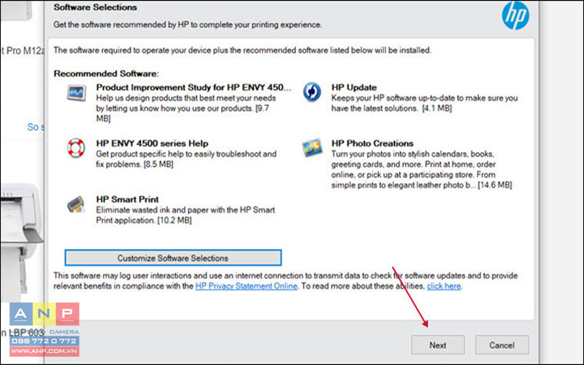Click the HP ENVY 4500 Help lifebuoy icon
Image resolution: width=584 pixels, height=365 pixels.
click(76, 148)
